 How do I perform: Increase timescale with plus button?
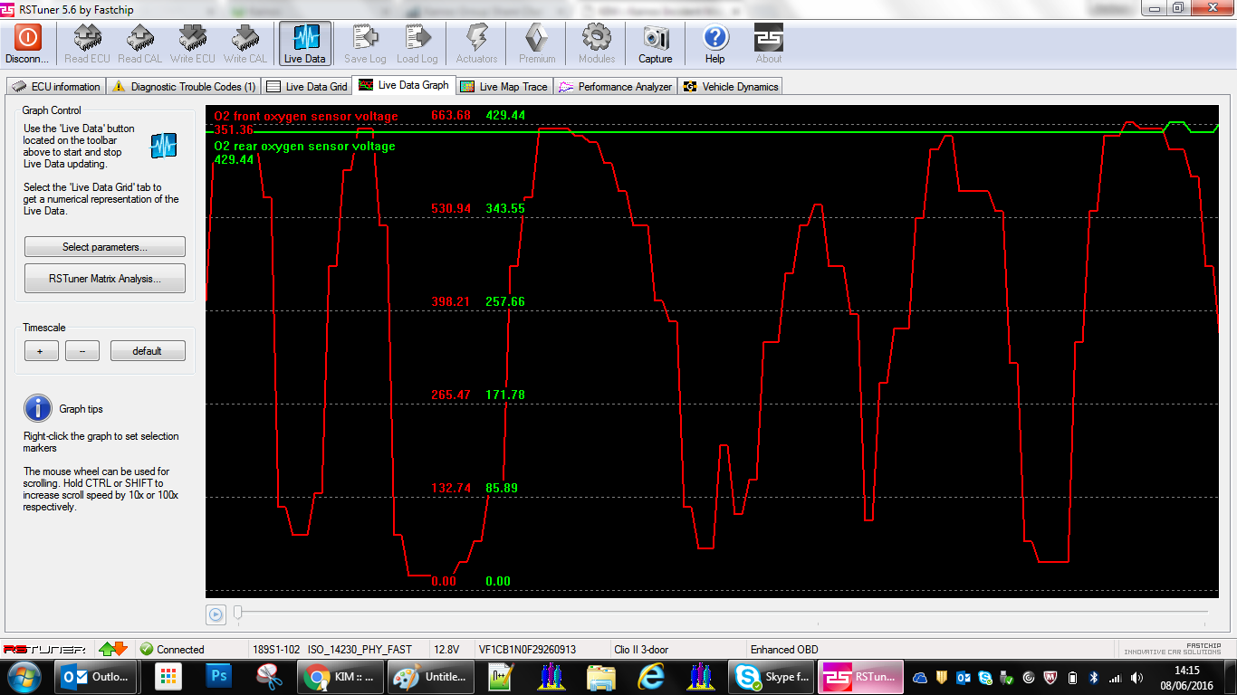(x=41, y=351)
